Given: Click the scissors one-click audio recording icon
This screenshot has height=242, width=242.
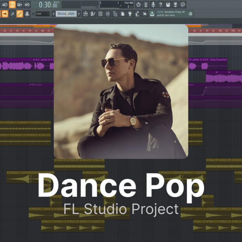Looking at the screenshot, I should [146, 4].
